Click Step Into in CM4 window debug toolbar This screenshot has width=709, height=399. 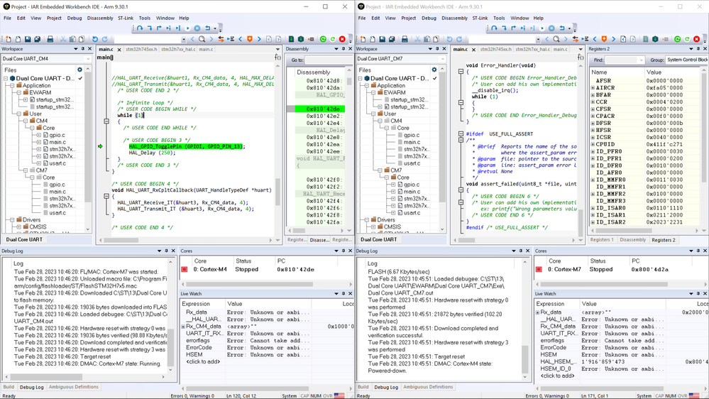(x=150, y=28)
